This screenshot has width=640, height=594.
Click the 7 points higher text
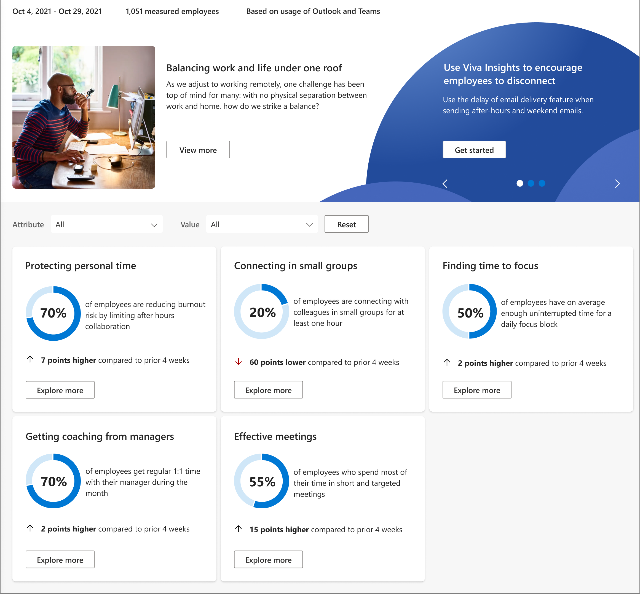point(69,360)
